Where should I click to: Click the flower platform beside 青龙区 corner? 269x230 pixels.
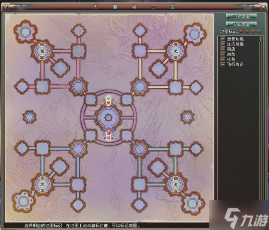click(195, 34)
